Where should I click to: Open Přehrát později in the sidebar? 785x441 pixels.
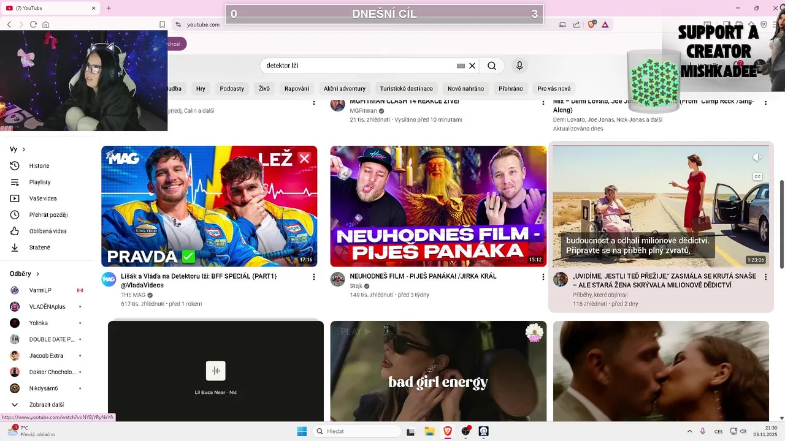click(x=47, y=215)
